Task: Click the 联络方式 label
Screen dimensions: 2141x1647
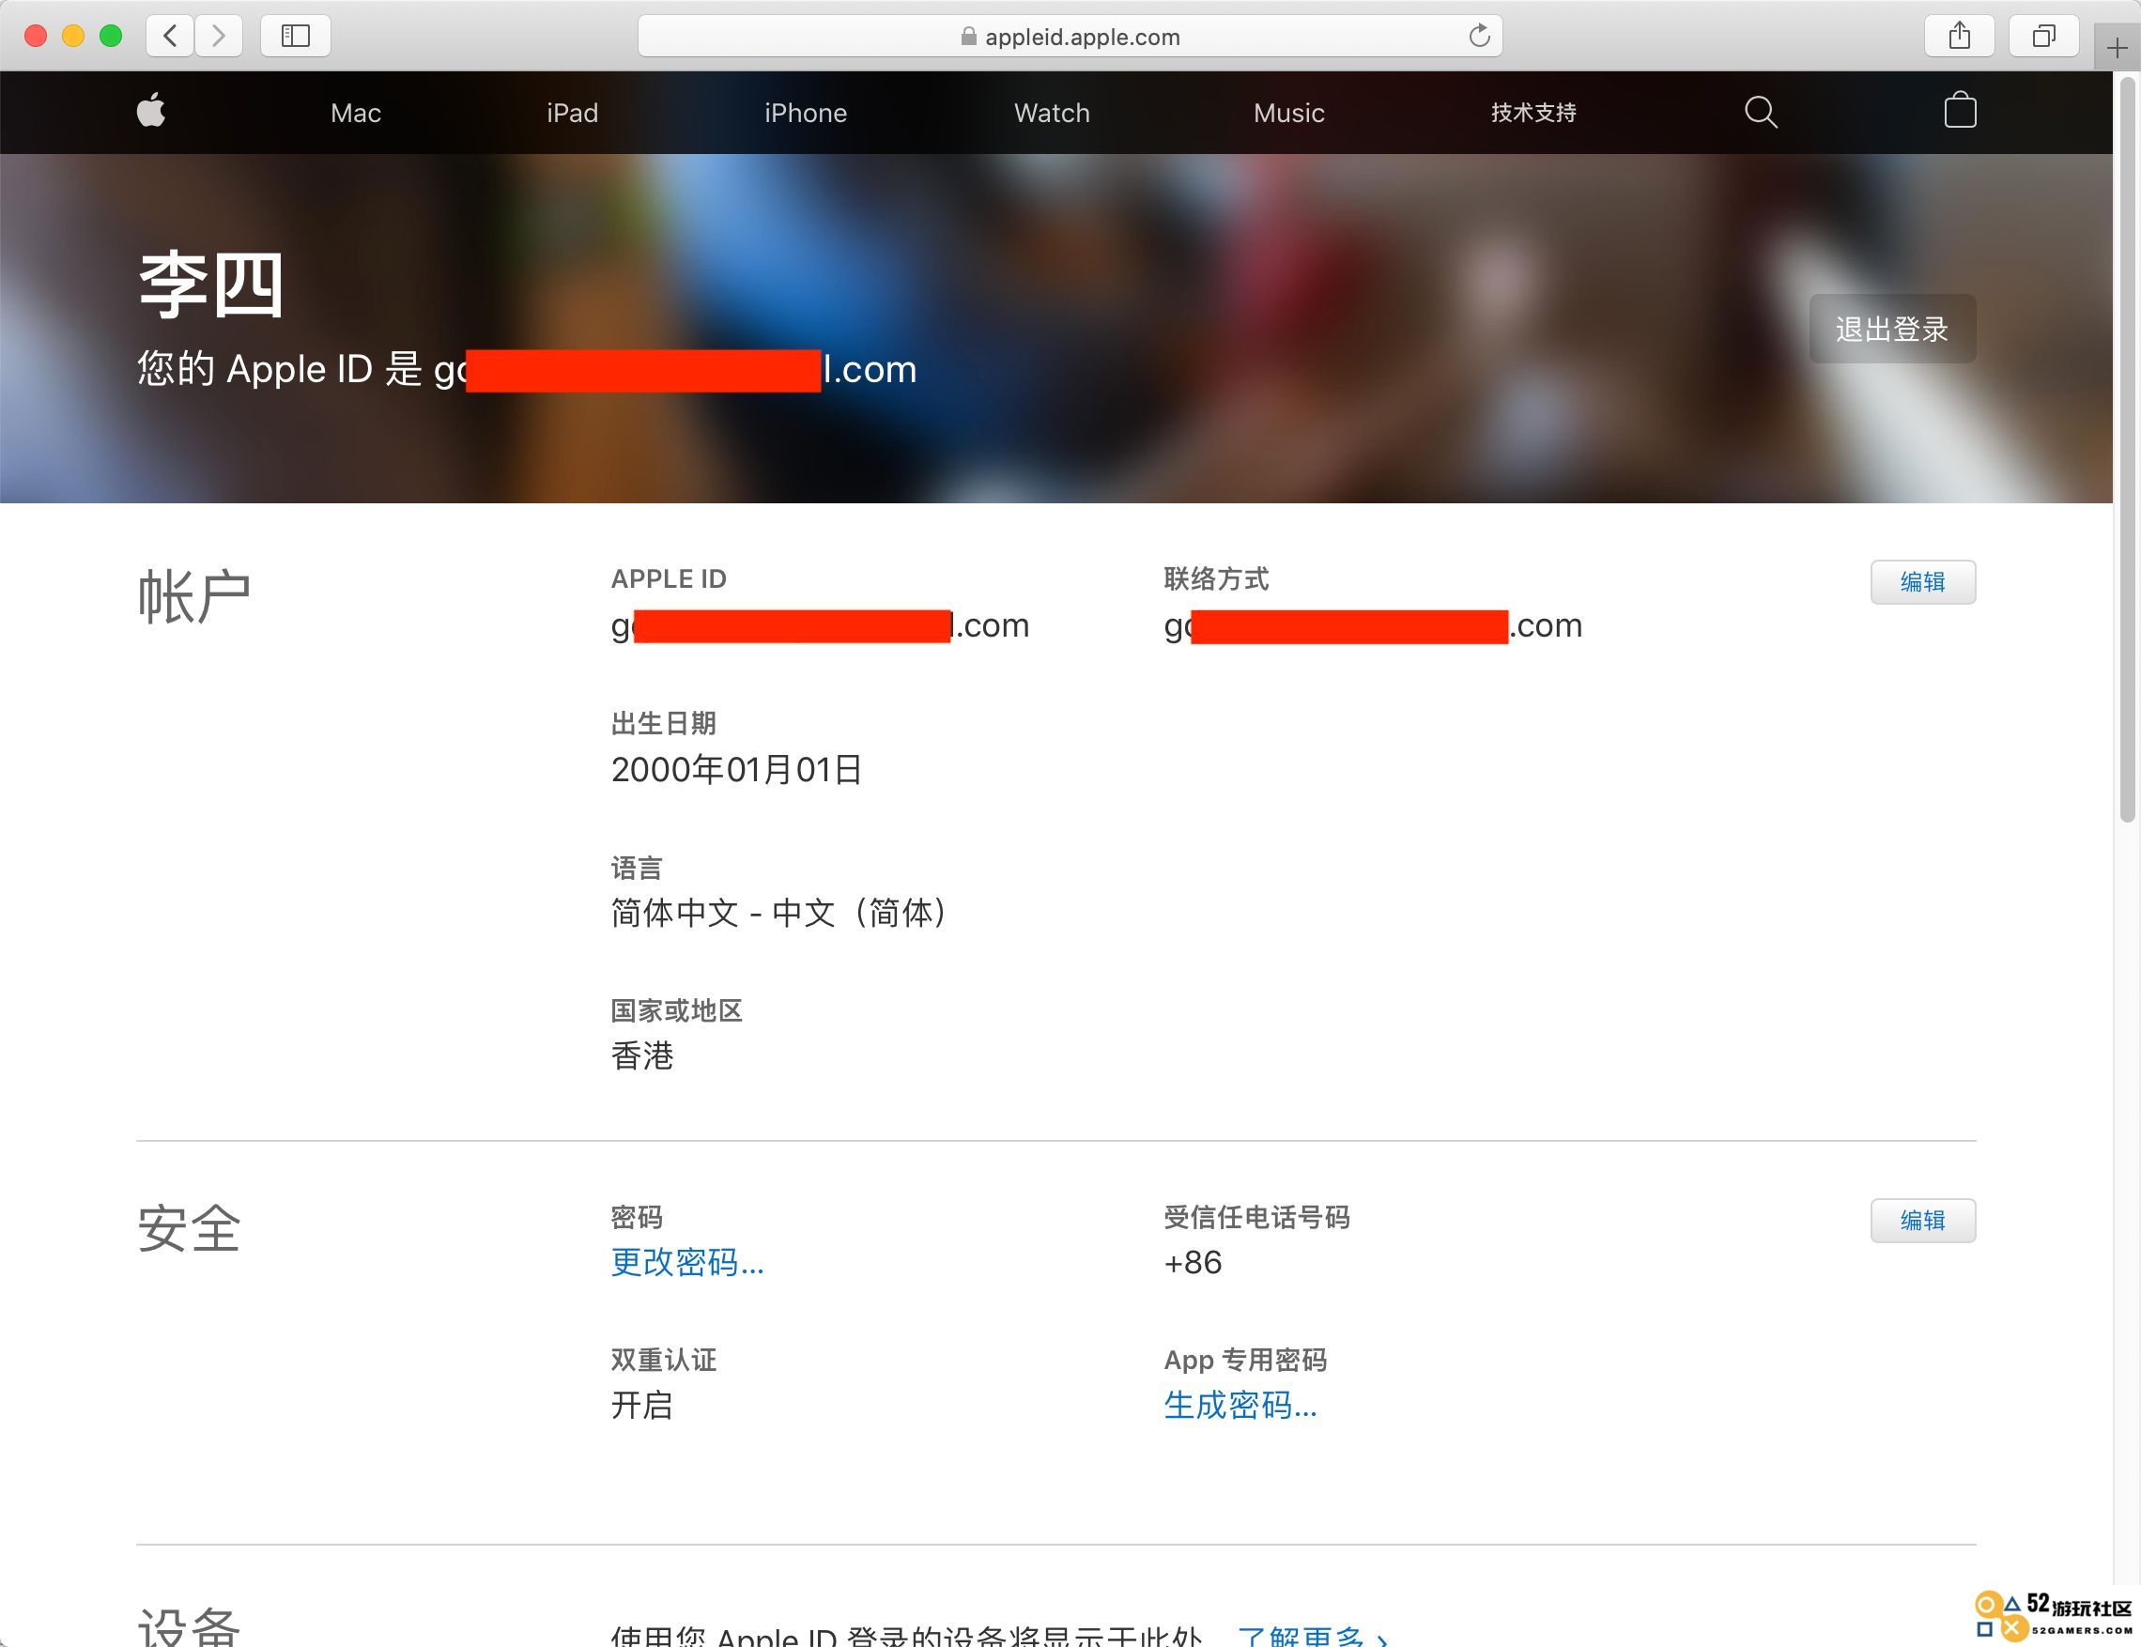Action: pyautogui.click(x=1217, y=578)
